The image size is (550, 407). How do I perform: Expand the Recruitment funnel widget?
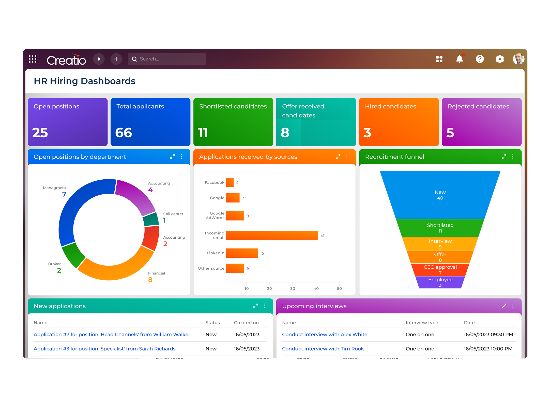pyautogui.click(x=504, y=157)
